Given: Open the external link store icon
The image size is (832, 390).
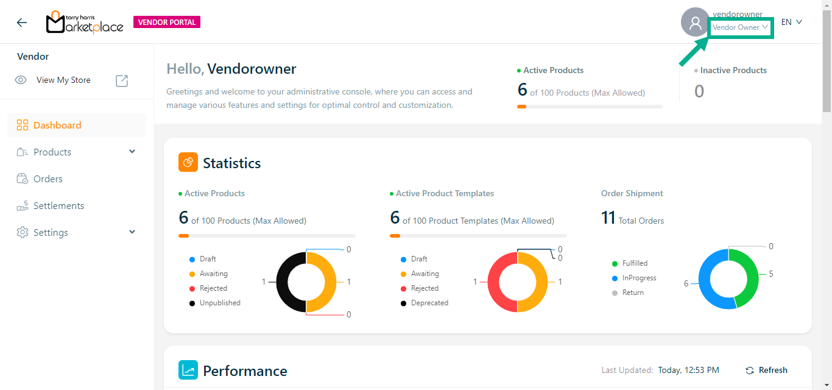Looking at the screenshot, I should tap(122, 80).
